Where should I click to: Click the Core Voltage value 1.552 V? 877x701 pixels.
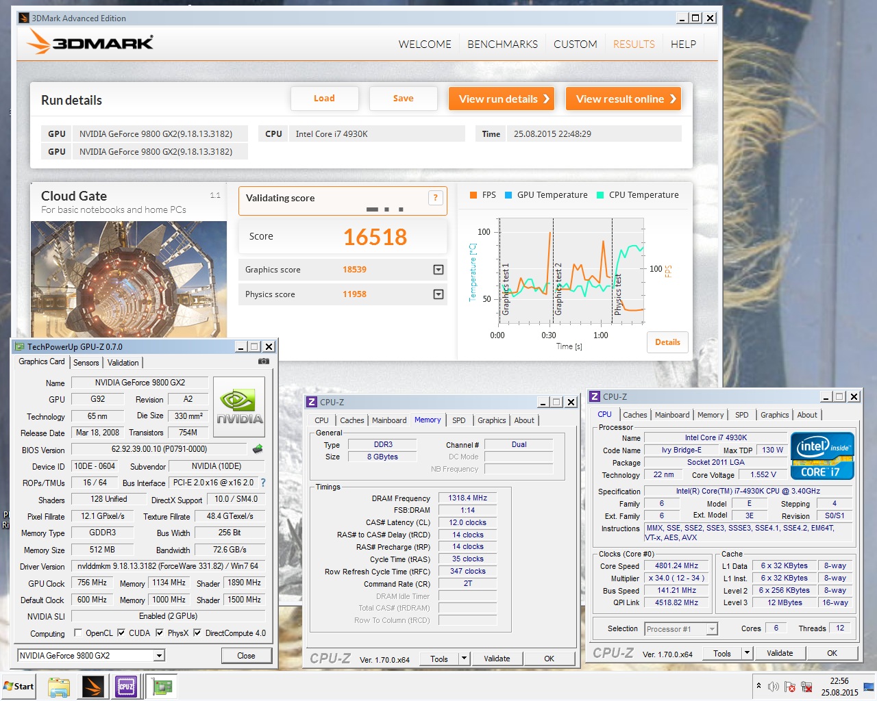pos(763,474)
